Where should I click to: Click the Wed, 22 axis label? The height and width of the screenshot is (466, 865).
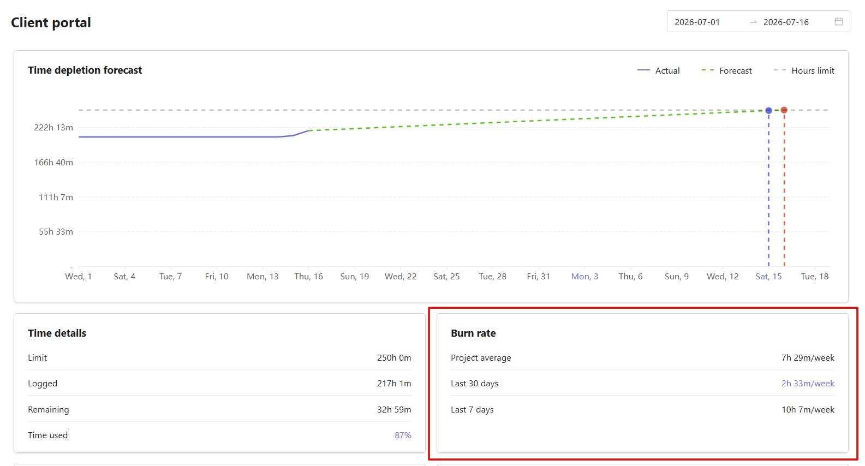[401, 277]
